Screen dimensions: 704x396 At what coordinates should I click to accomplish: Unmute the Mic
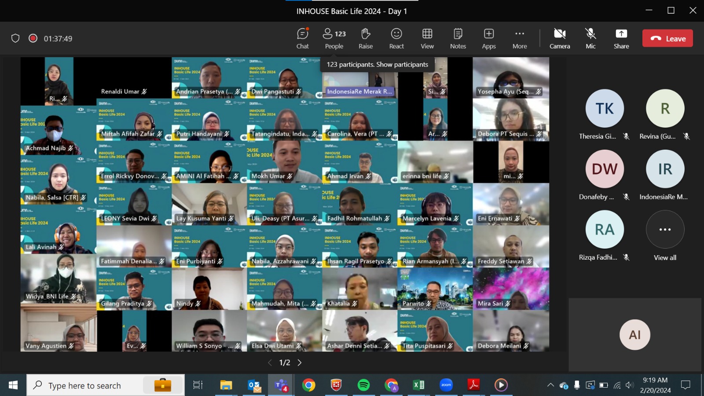(x=590, y=39)
